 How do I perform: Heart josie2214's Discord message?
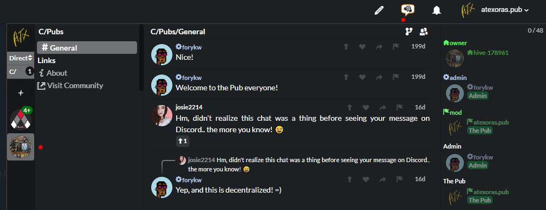tap(365, 108)
